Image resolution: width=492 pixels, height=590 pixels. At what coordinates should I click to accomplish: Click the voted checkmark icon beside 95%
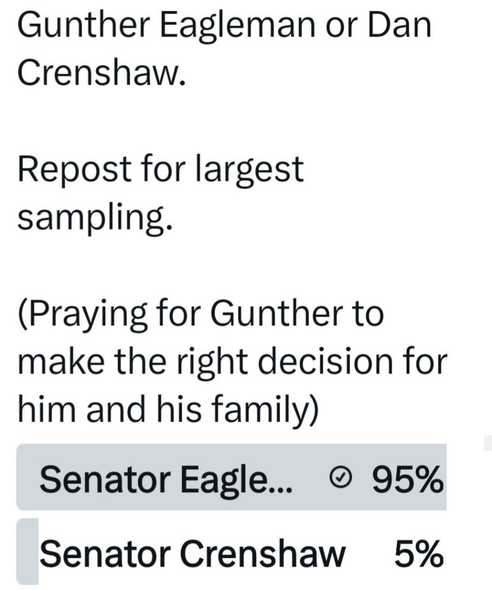pos(341,477)
